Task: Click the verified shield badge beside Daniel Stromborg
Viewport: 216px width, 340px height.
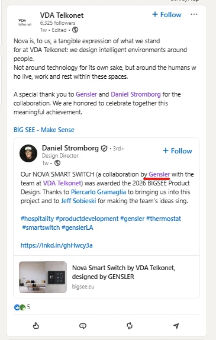Action: [104, 149]
